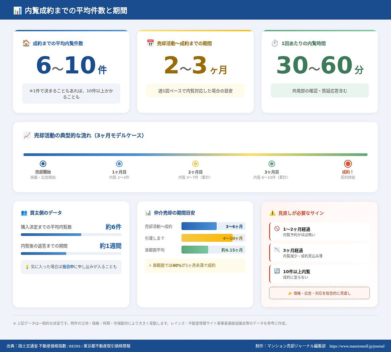Click the 2〜3ヶ月 large figure
The height and width of the screenshot is (352, 391).
(x=195, y=66)
